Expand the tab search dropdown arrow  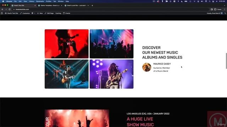click(x=225, y=6)
